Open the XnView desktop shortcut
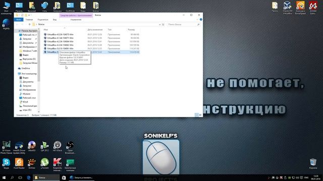 [32, 163]
